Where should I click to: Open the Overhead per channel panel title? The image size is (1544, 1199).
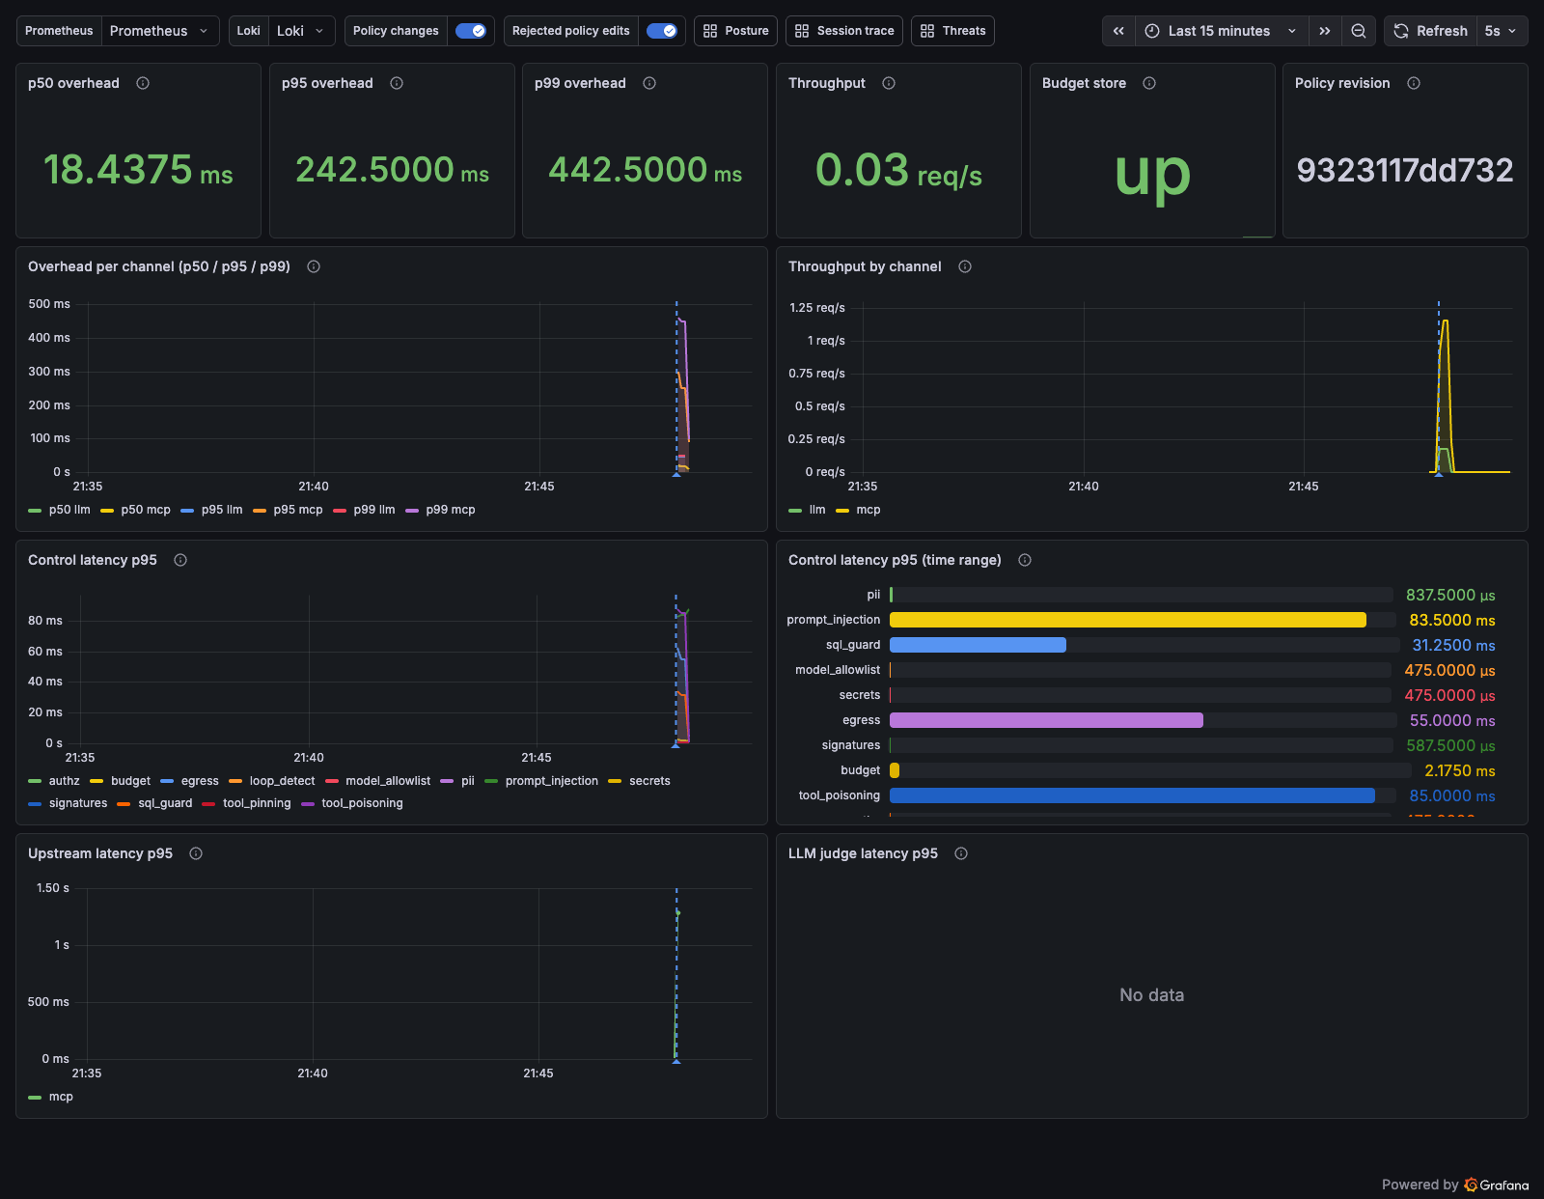pos(159,266)
